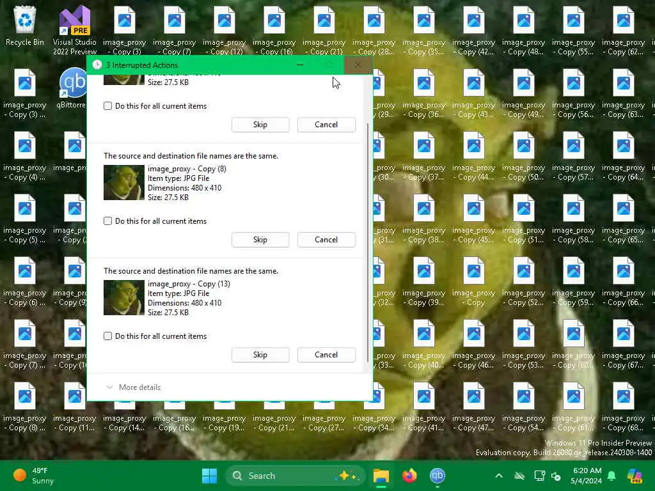Check 'Do this for all' under Copy (8)

[107, 221]
